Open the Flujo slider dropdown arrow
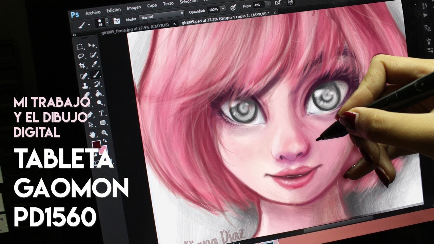The image size is (434, 244). [268, 4]
